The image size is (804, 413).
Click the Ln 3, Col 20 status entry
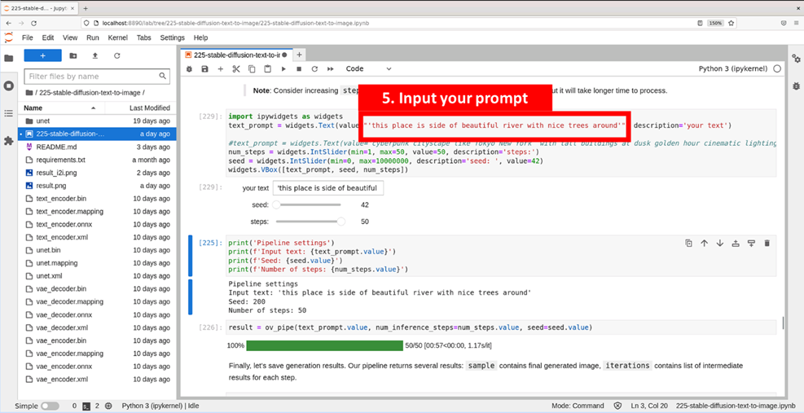pyautogui.click(x=648, y=406)
